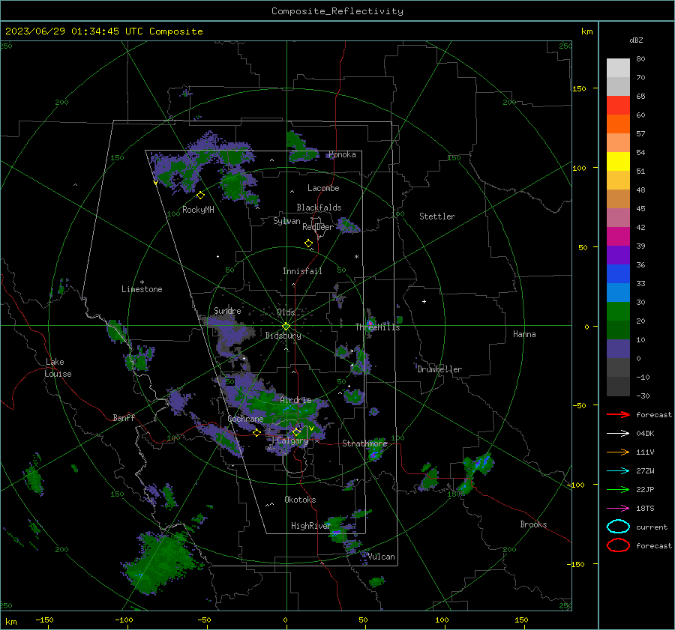Viewport: 675px width, 630px height.
Task: Click the green storm cell southeast of Strathmore
Action: [x=376, y=451]
